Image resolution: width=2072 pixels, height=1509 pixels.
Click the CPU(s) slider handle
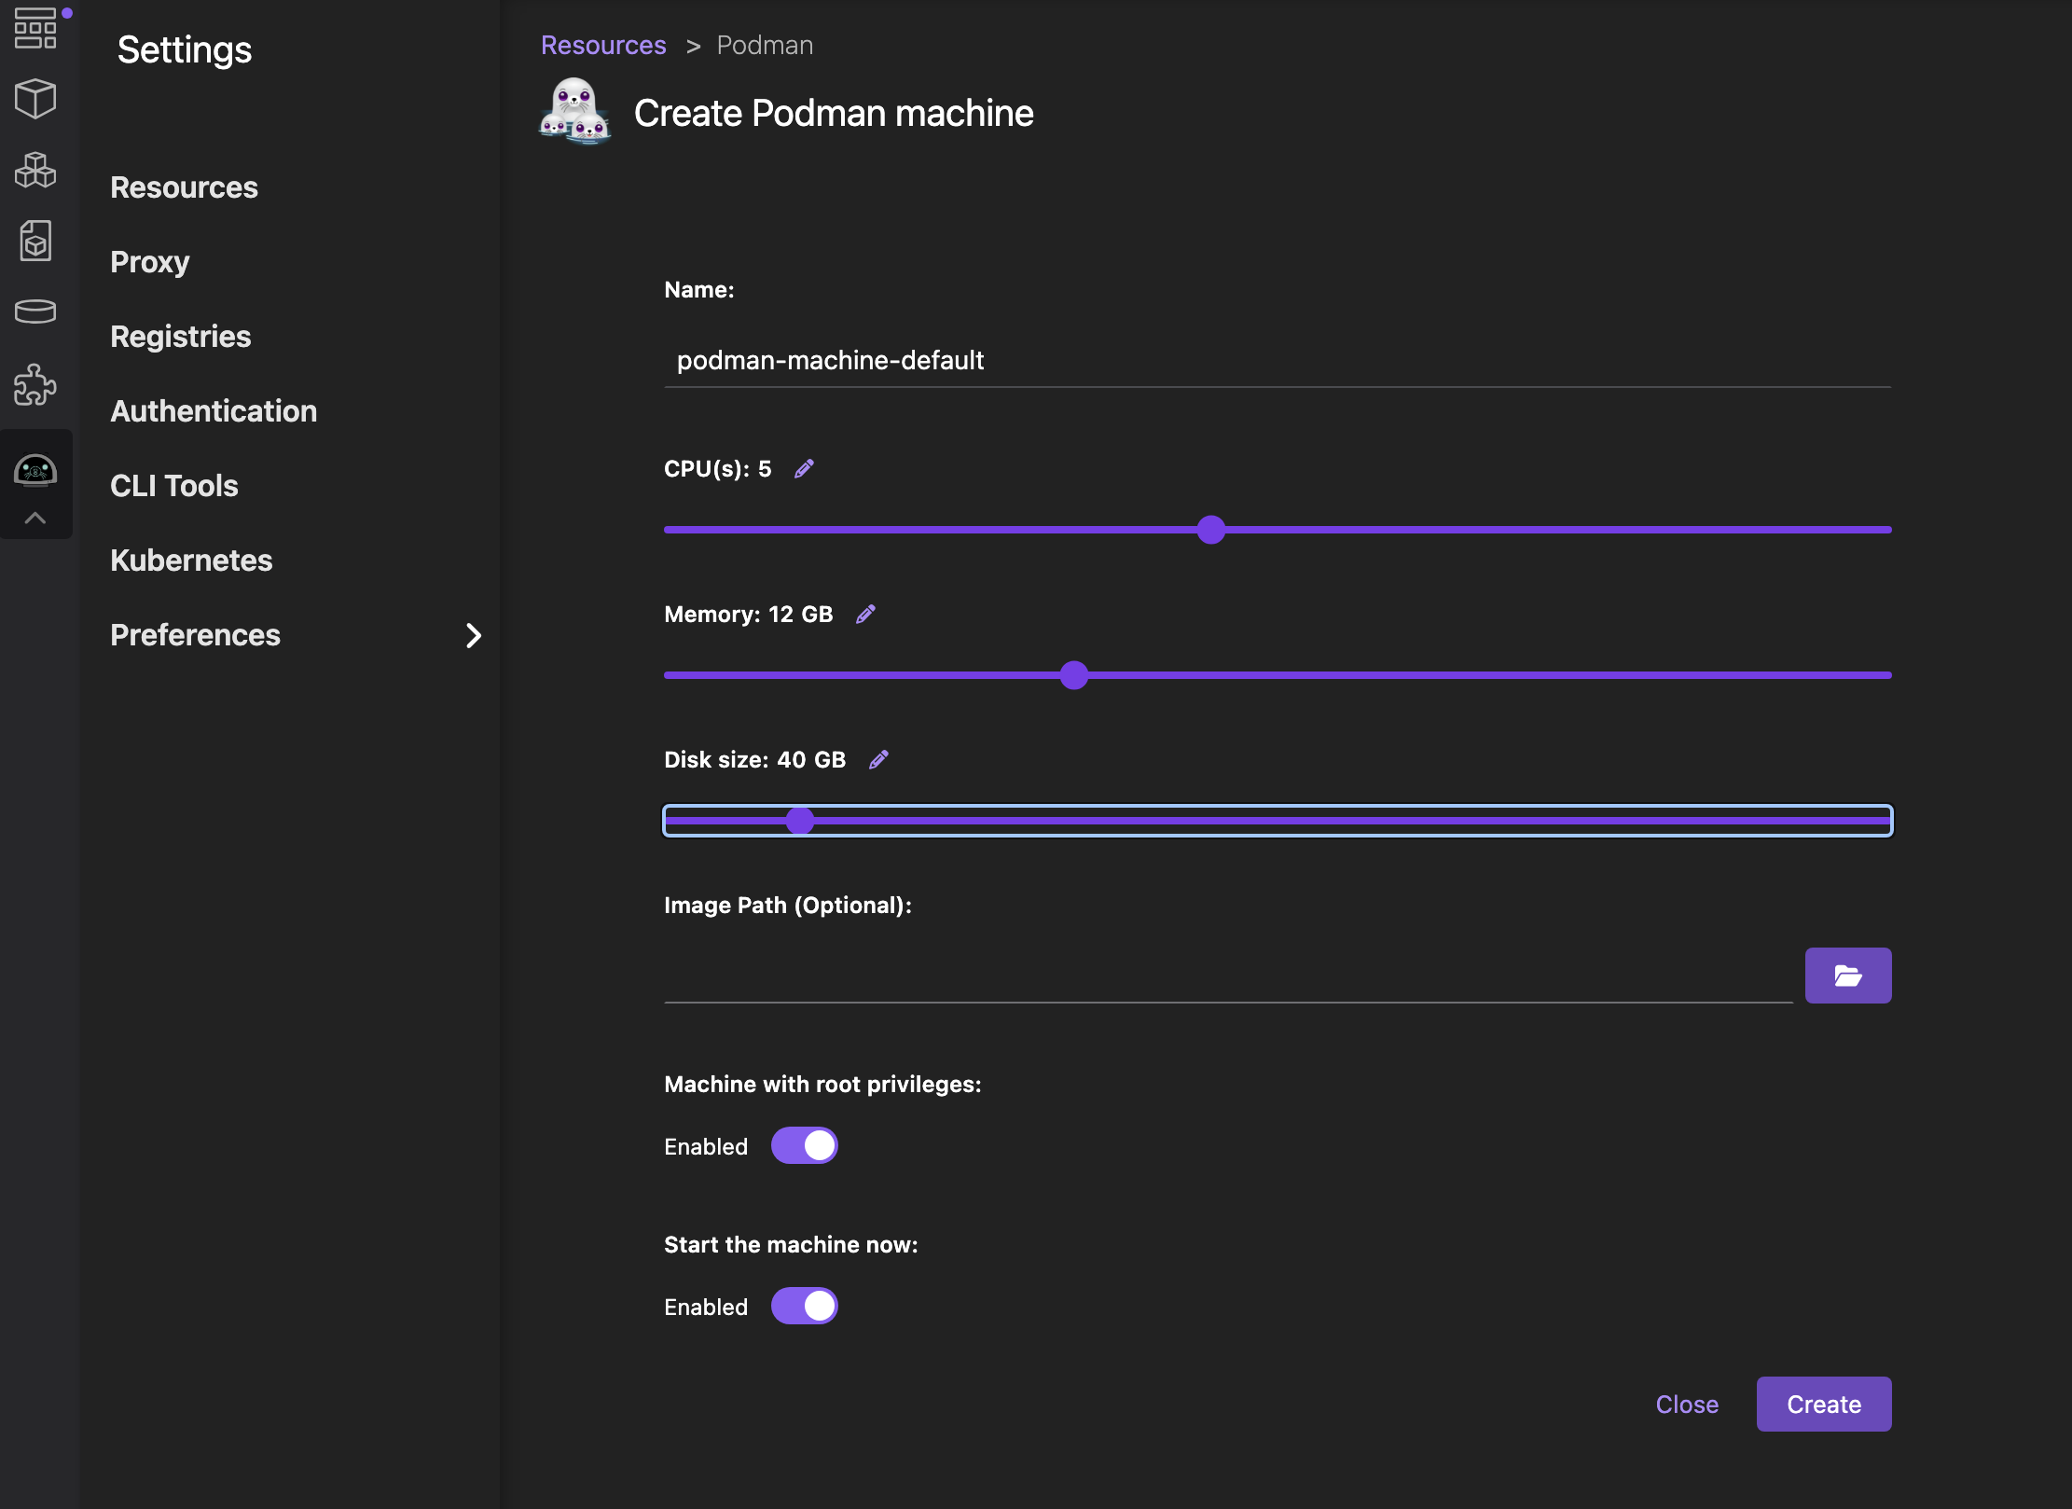(x=1211, y=530)
